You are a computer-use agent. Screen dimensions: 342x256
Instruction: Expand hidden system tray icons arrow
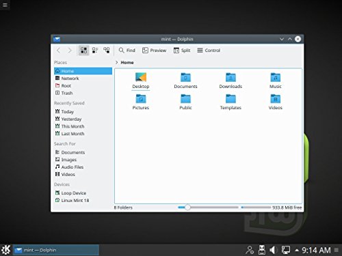pos(297,251)
